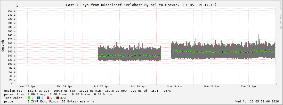Select the Tue 21 Apr axis label
283x105 pixels.
click(249, 87)
